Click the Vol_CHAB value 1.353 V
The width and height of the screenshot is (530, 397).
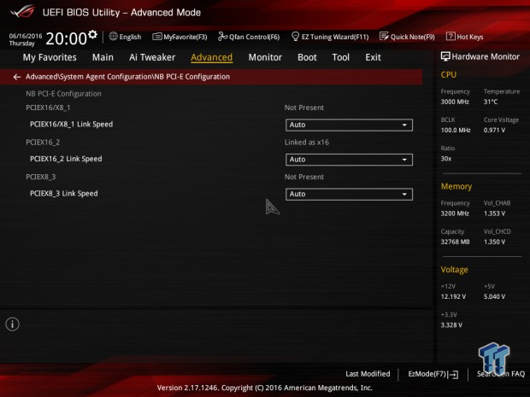pyautogui.click(x=494, y=213)
